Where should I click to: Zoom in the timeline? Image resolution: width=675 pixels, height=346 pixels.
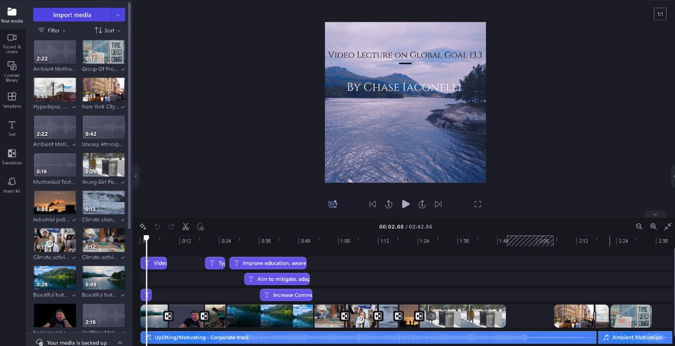(x=653, y=226)
